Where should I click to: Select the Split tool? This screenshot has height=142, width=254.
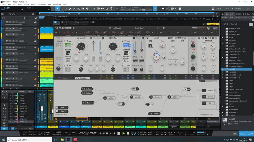[x=66, y=9]
